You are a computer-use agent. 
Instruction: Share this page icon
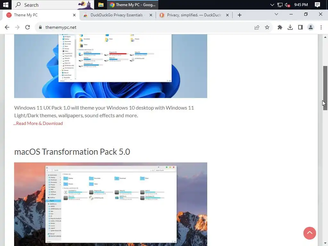(x=257, y=27)
